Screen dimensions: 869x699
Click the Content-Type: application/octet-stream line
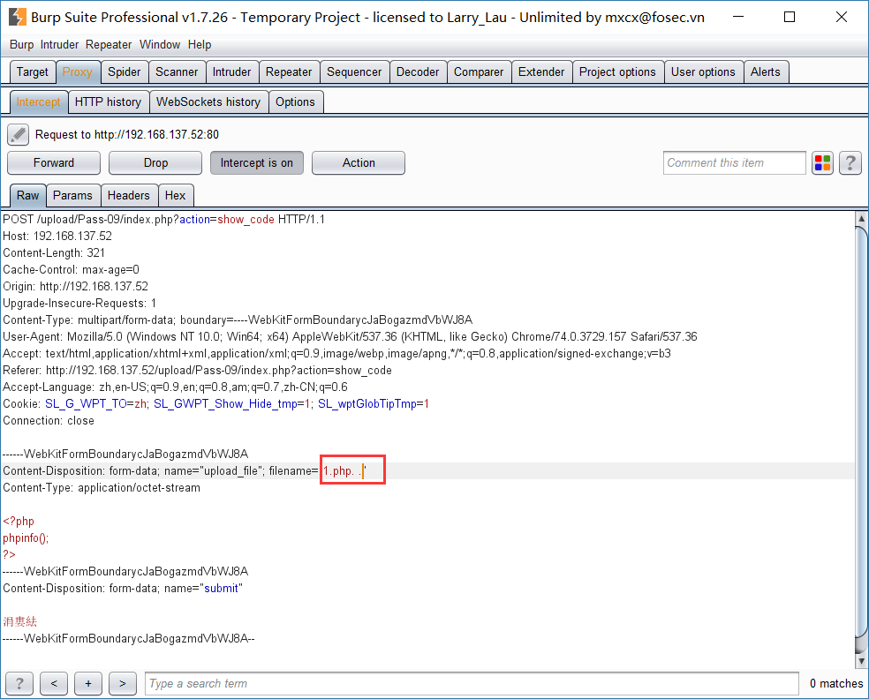pos(102,487)
